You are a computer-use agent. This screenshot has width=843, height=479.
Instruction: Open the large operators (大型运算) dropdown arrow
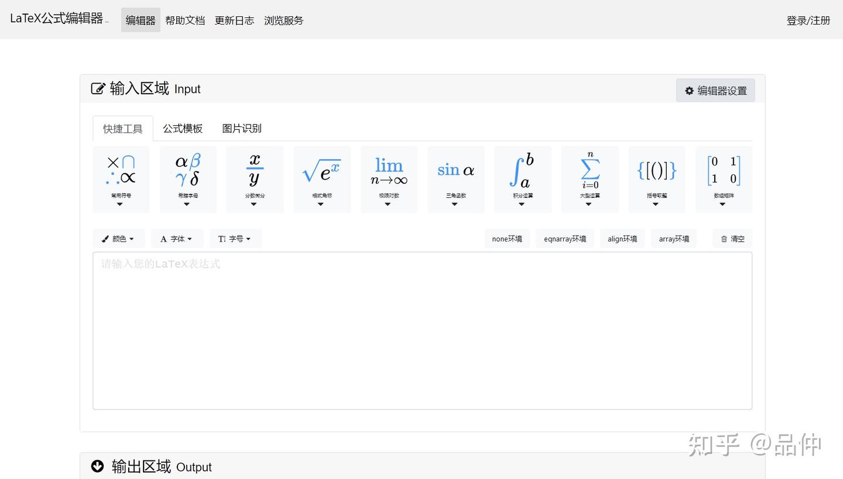pyautogui.click(x=589, y=204)
